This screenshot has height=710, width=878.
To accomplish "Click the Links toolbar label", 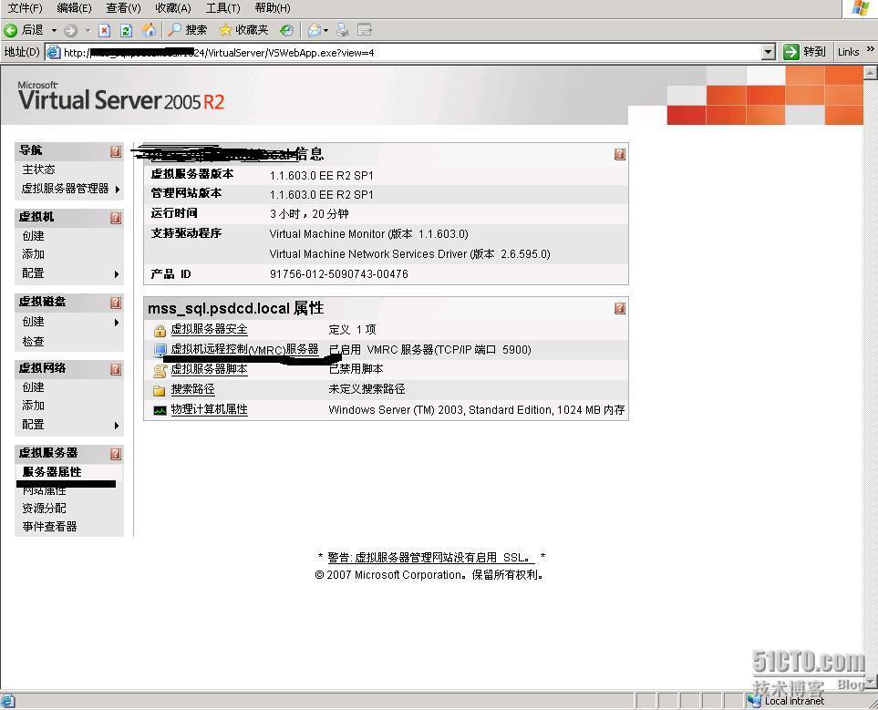I will [848, 52].
